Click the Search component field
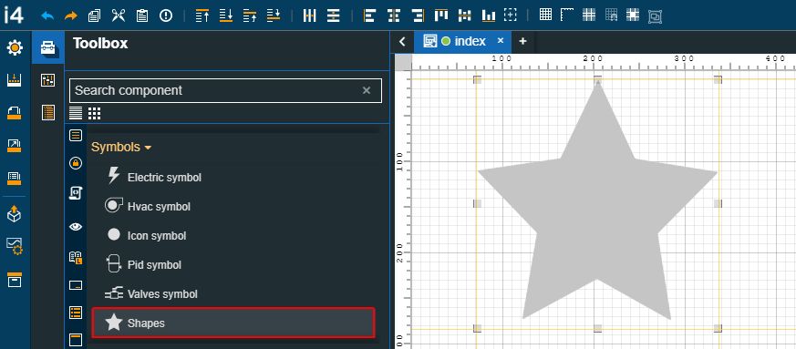Image resolution: width=796 pixels, height=349 pixels. [225, 91]
